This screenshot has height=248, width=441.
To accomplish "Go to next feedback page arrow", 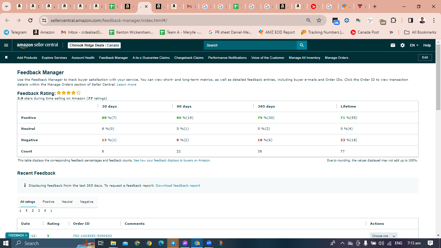I will (51, 211).
